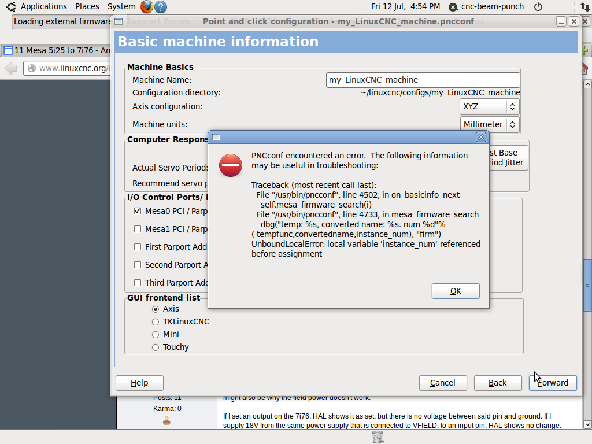Toggle the Mesa0 PCI / Parport checkbox
The height and width of the screenshot is (444, 592).
pyautogui.click(x=138, y=211)
